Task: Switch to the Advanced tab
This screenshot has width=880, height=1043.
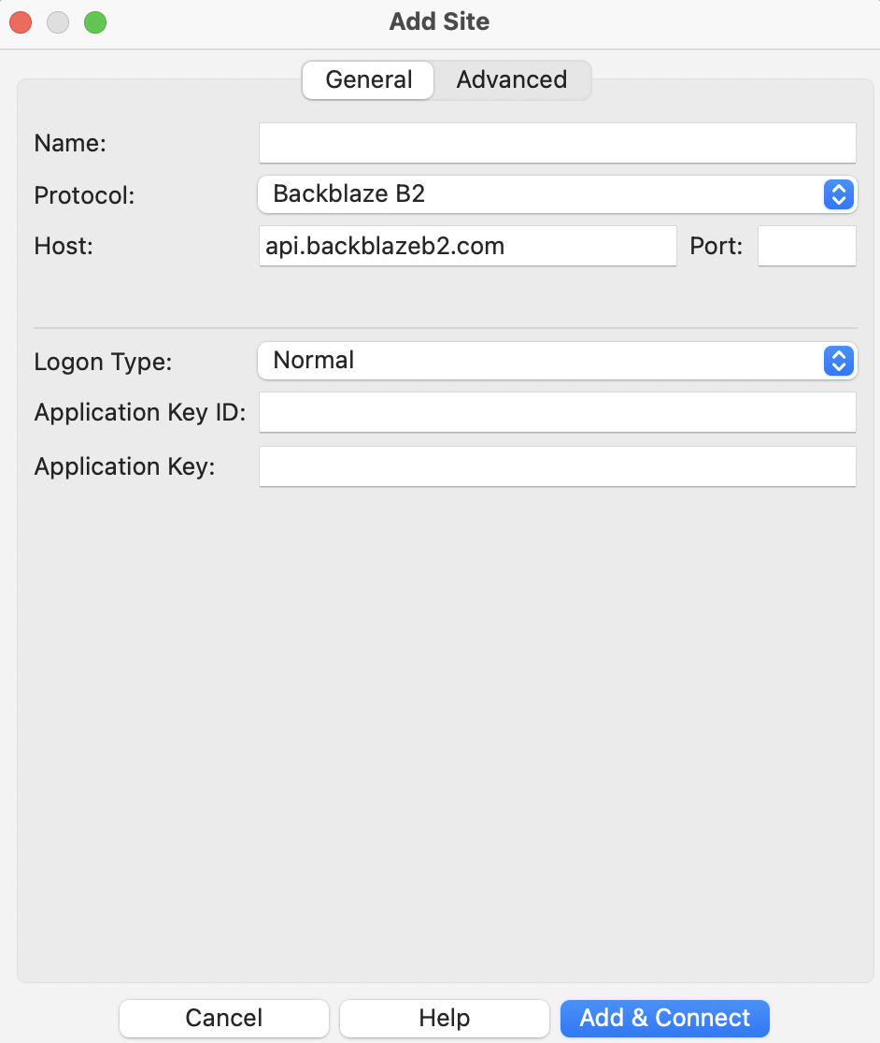Action: [512, 79]
